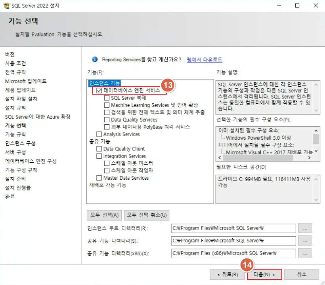Select the 설치 준비 sidebar step

tap(15, 179)
